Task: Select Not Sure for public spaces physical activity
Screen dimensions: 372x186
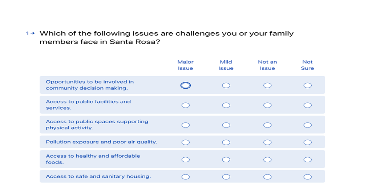Action: pos(307,125)
